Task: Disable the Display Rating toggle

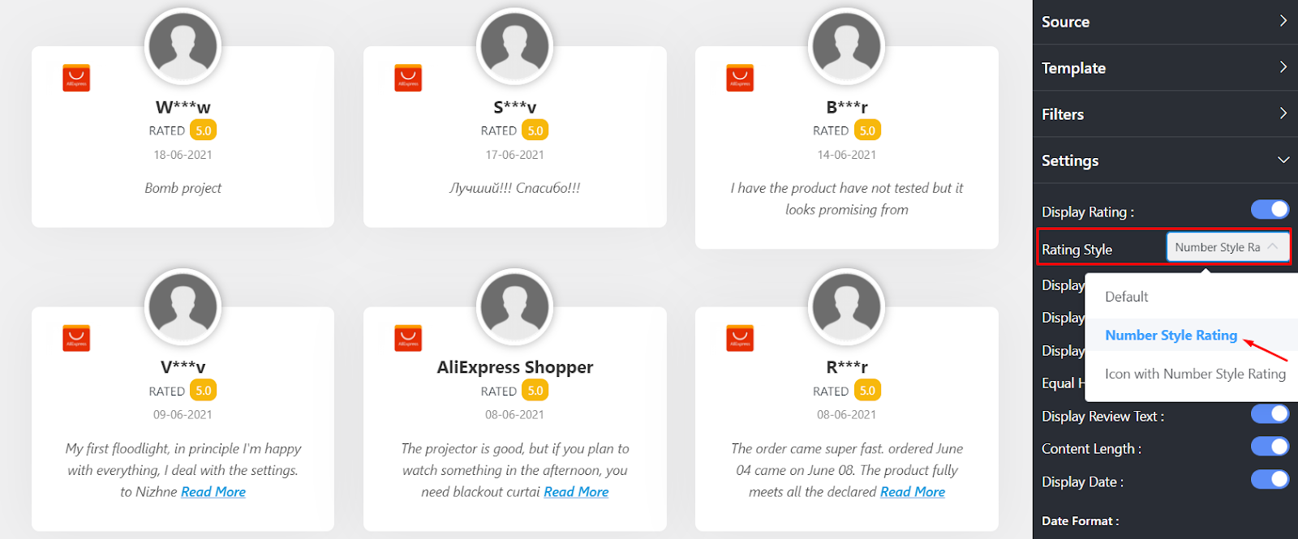Action: coord(1270,210)
